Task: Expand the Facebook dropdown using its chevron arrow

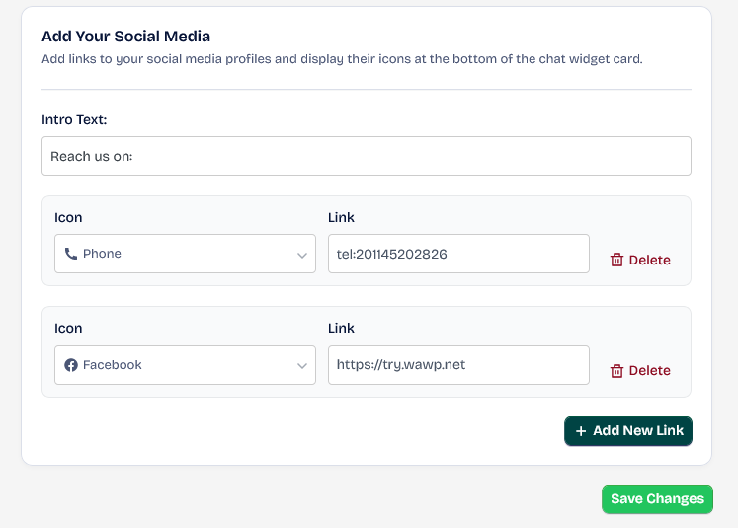Action: pos(302,366)
